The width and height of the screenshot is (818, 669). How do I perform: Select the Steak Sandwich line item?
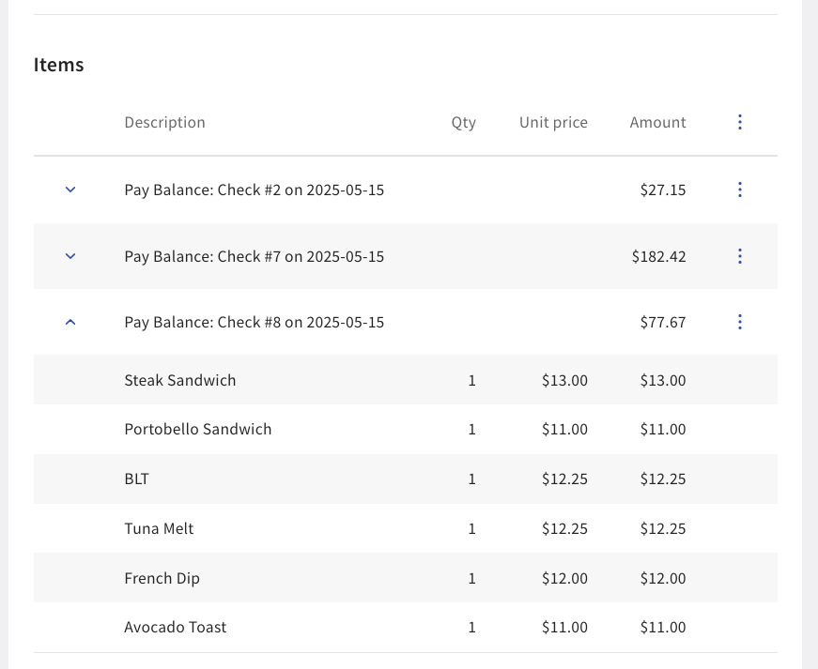(180, 380)
